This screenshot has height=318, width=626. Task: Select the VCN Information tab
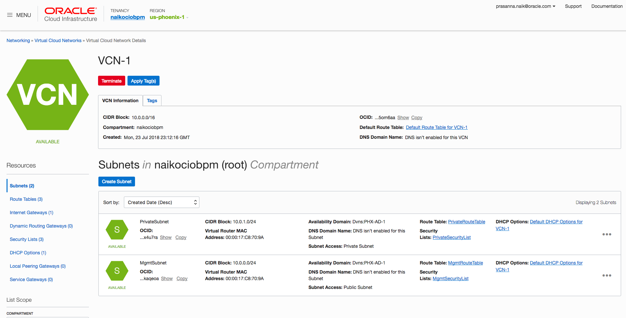120,101
